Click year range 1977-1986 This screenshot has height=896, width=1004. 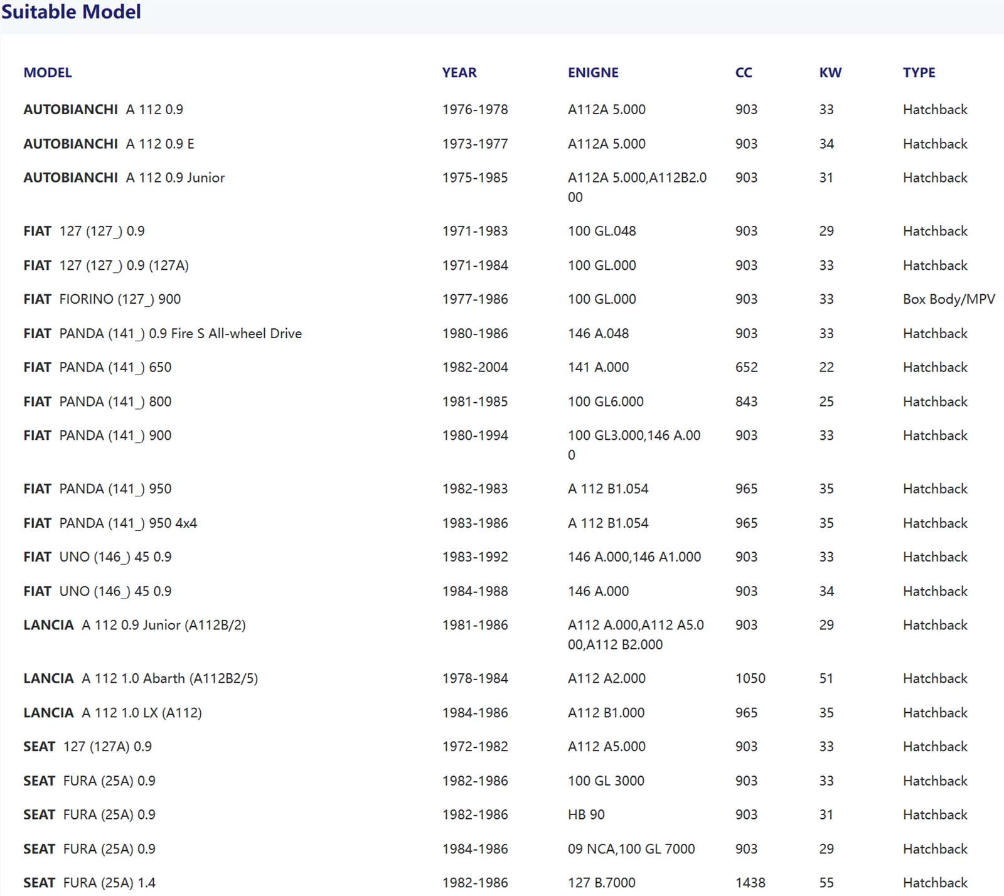(475, 299)
